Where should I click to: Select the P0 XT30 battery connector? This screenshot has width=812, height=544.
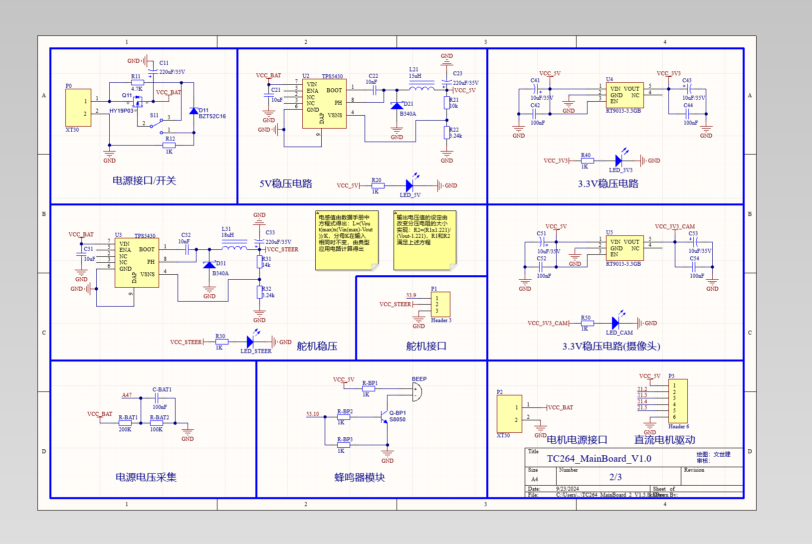[78, 108]
